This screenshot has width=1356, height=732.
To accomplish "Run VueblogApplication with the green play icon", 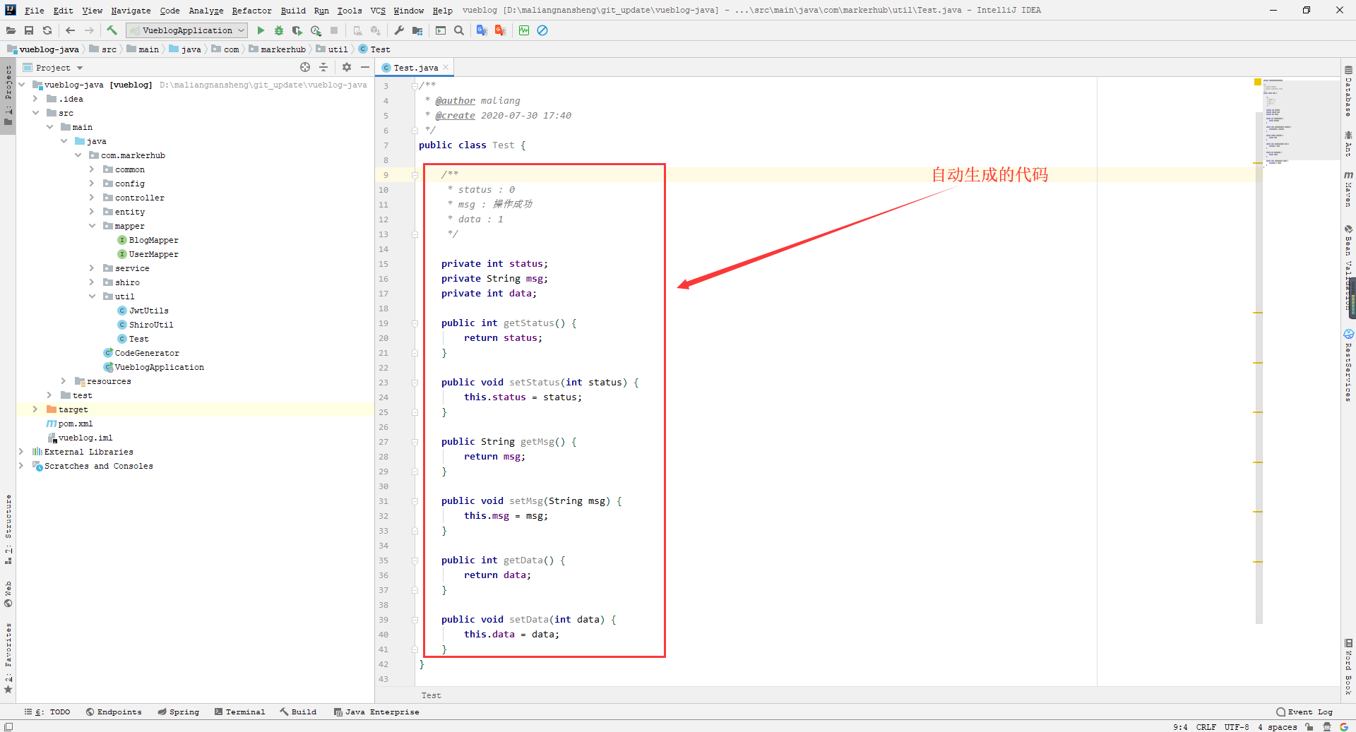I will click(261, 30).
